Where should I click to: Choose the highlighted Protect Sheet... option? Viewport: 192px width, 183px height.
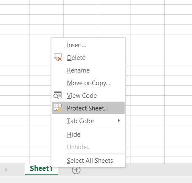tap(88, 108)
